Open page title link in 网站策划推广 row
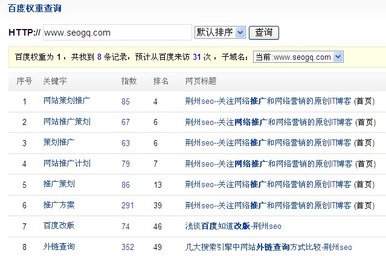Image resolution: width=386 pixels, height=256 pixels. click(x=268, y=101)
